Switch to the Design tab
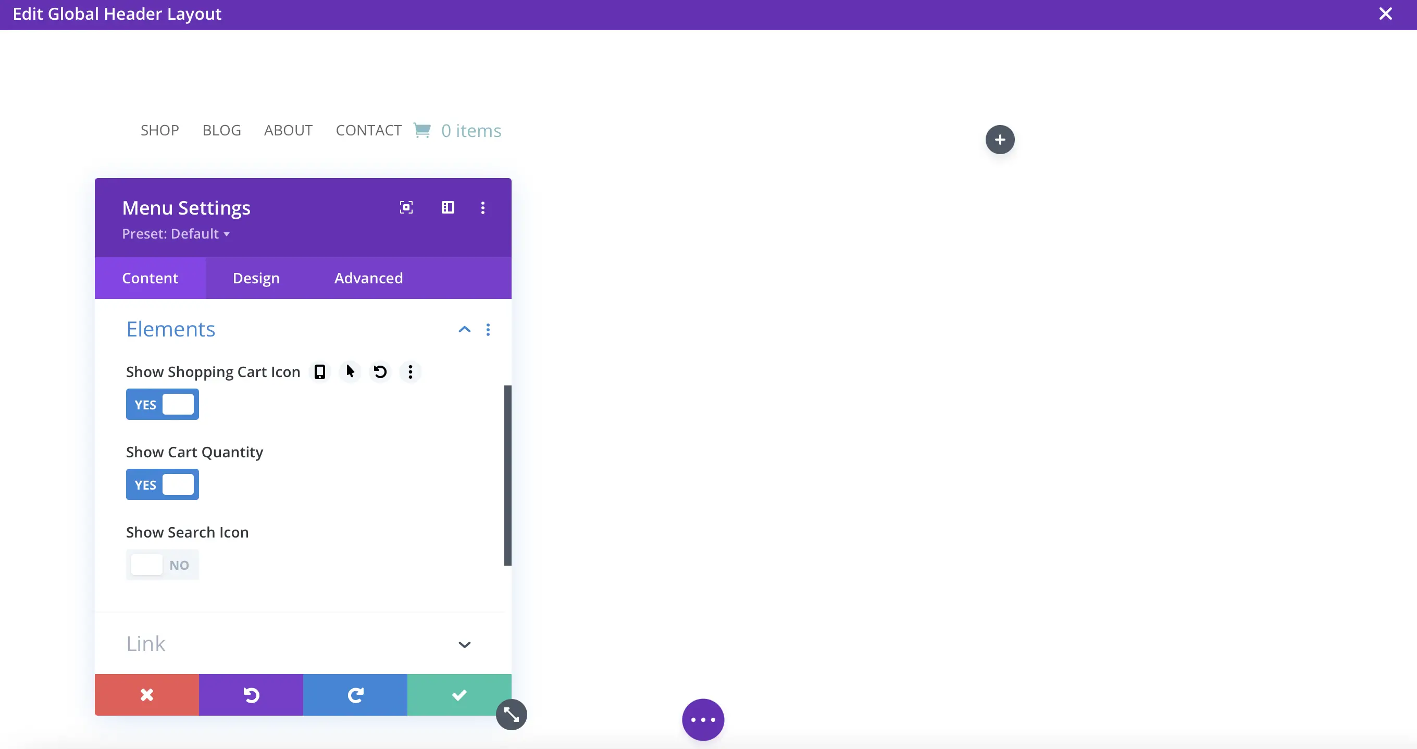 click(256, 278)
